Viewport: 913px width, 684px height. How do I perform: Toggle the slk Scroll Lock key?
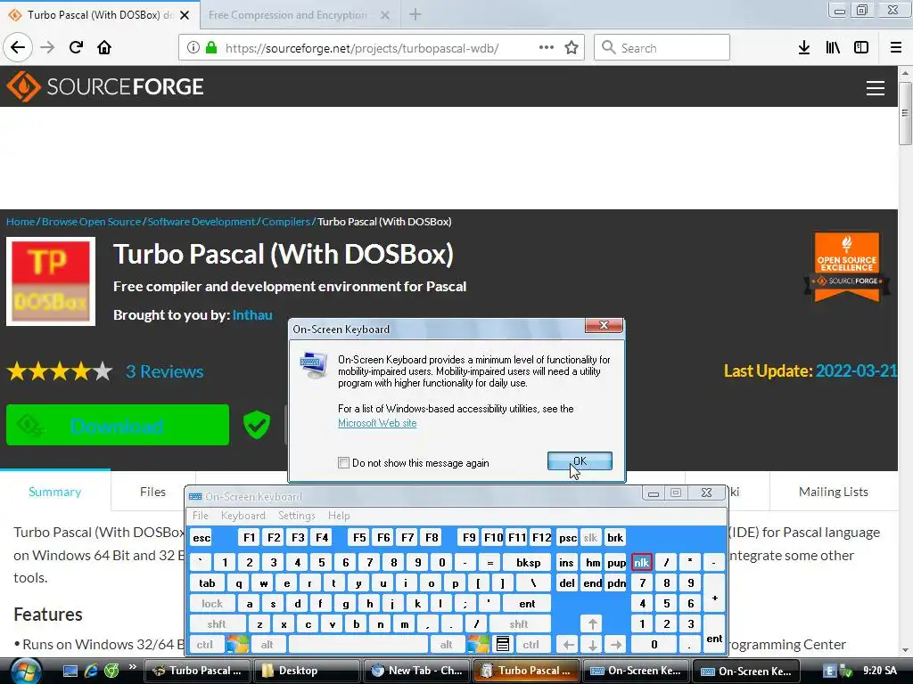tap(590, 537)
